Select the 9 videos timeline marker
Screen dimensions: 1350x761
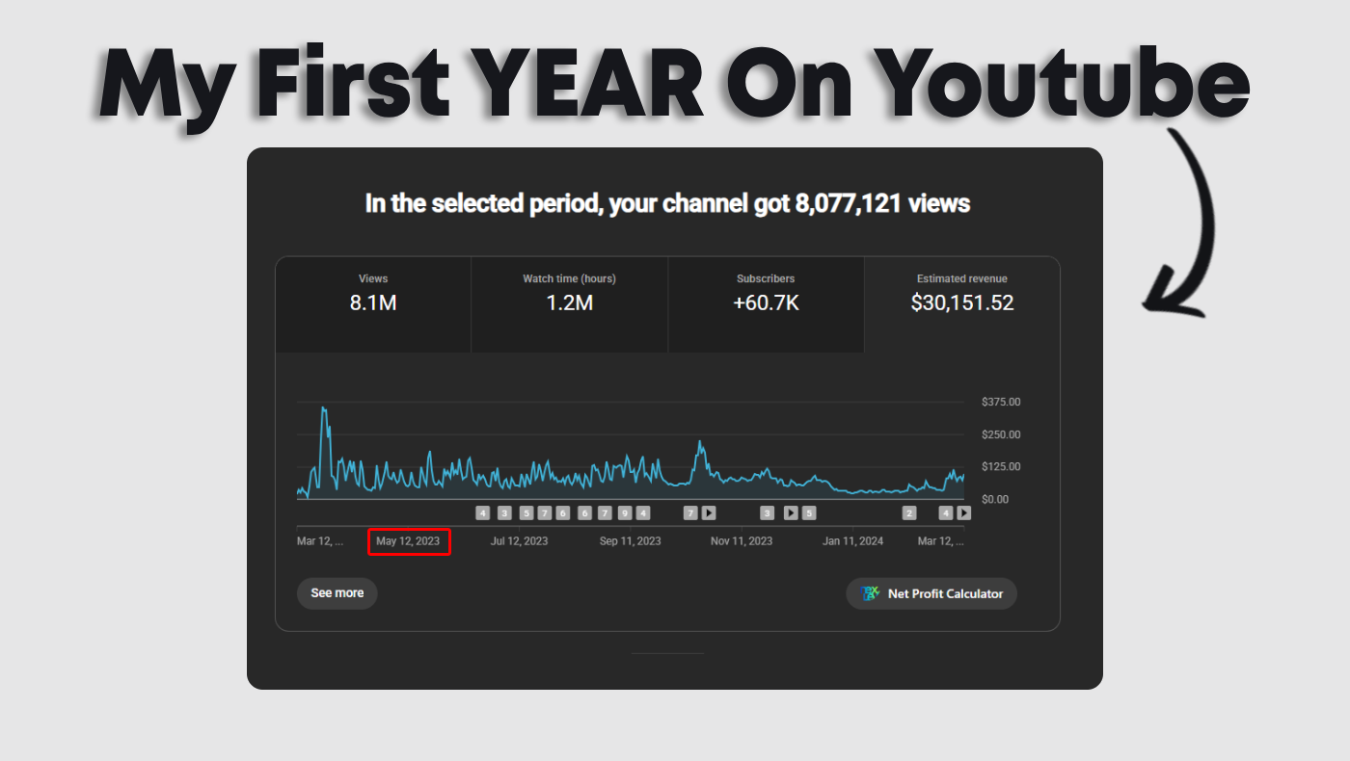coord(625,513)
